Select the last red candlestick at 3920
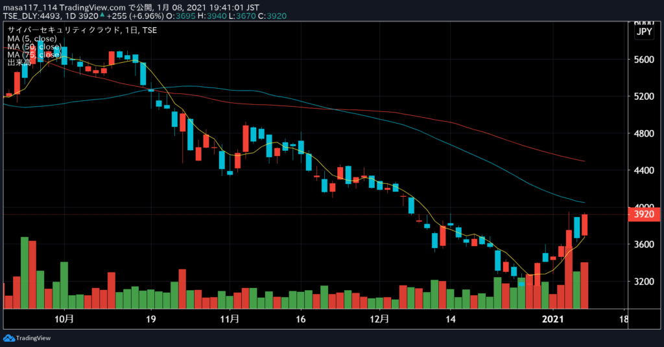This screenshot has height=347, width=664. click(584, 225)
